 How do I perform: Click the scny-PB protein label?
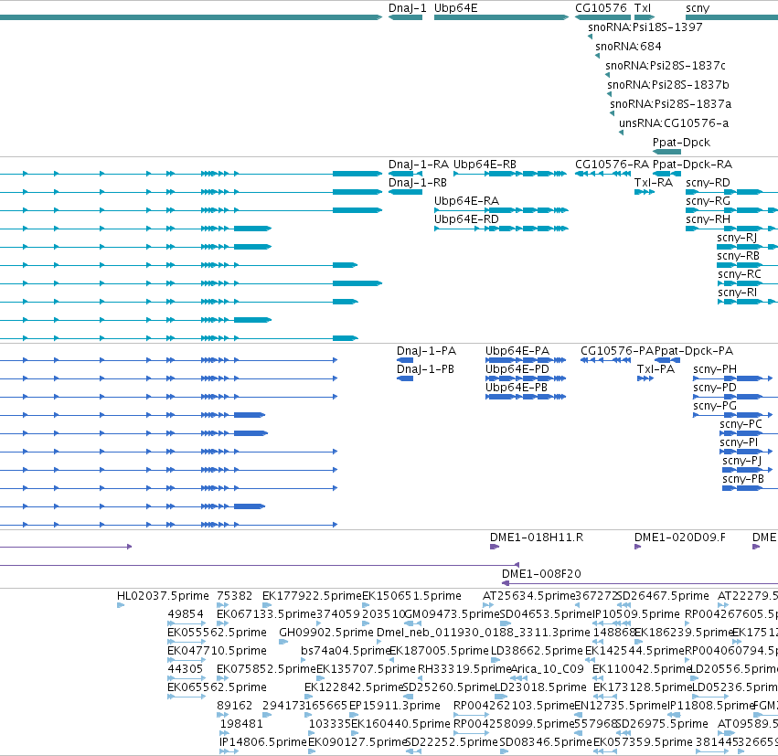click(x=743, y=479)
